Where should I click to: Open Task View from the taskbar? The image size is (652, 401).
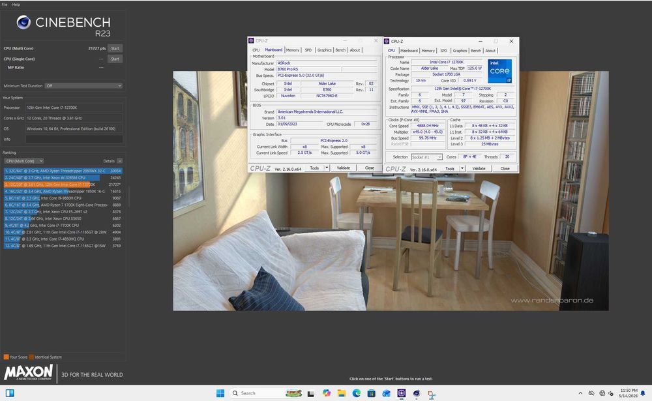[x=310, y=394]
